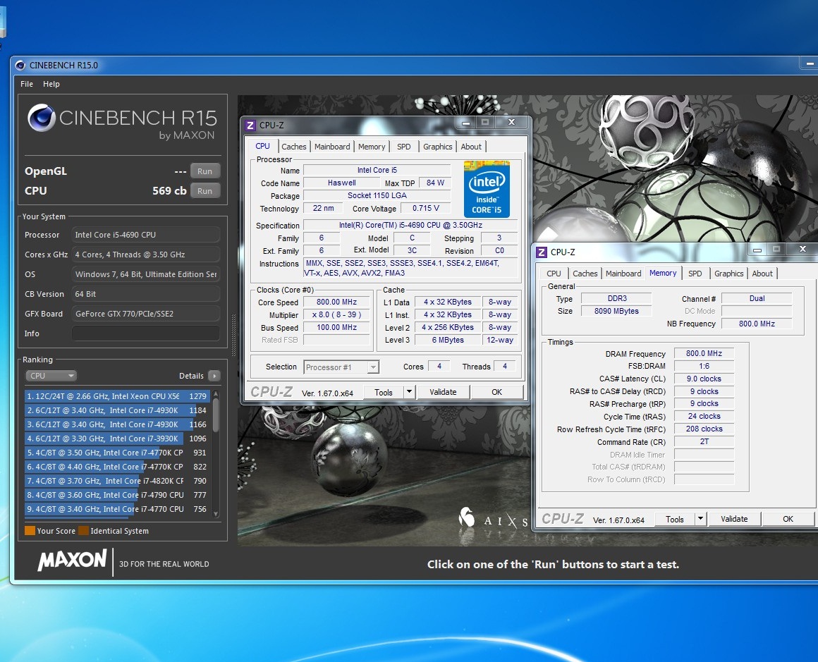Select ranking row 4C/8T @ 3.50 GHz scoring 931
Viewport: 818px width, 662px height.
[x=117, y=453]
